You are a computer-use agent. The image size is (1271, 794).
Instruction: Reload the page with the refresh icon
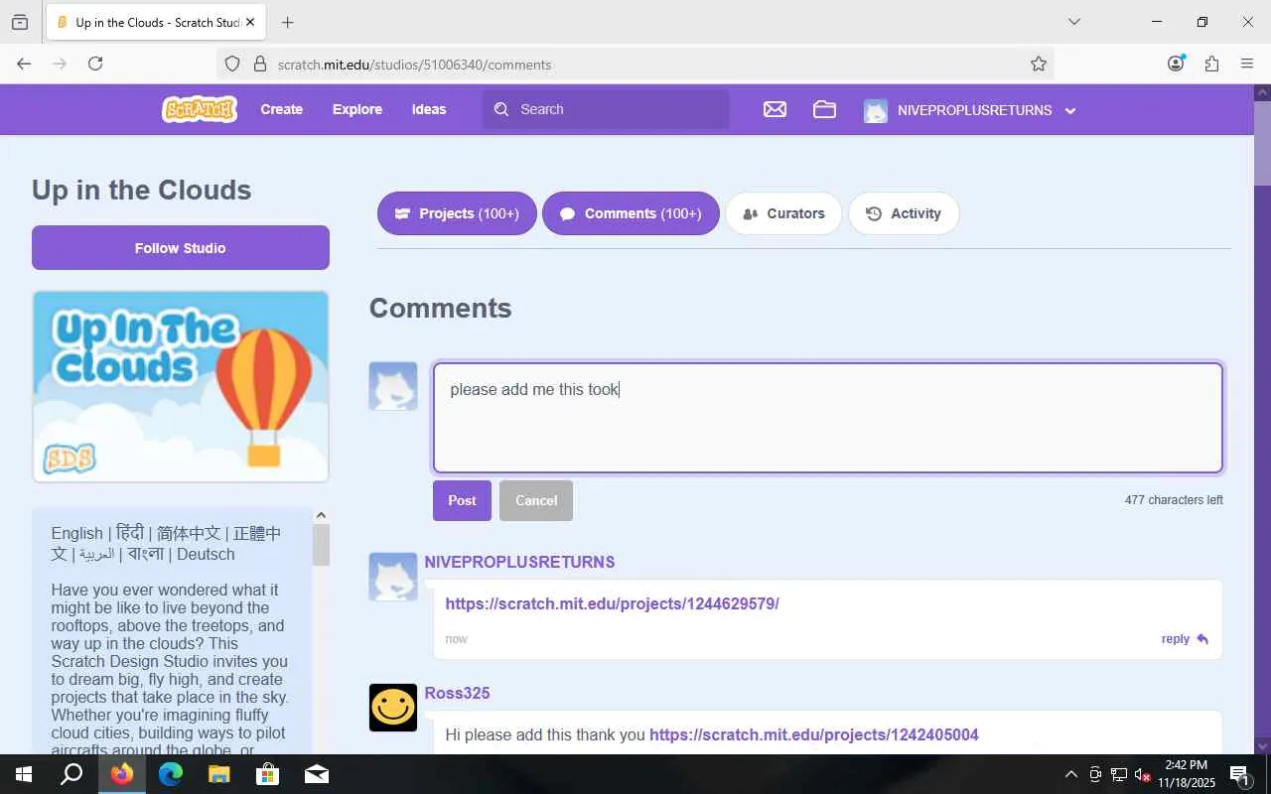pyautogui.click(x=95, y=64)
